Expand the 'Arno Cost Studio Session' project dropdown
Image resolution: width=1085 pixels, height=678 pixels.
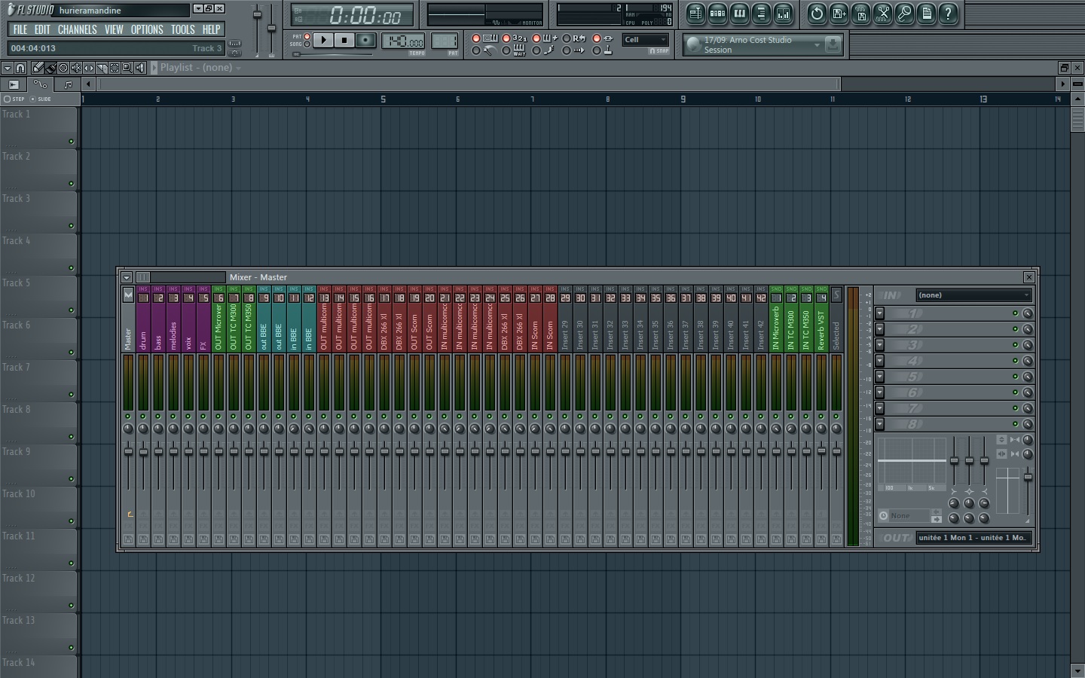[818, 44]
